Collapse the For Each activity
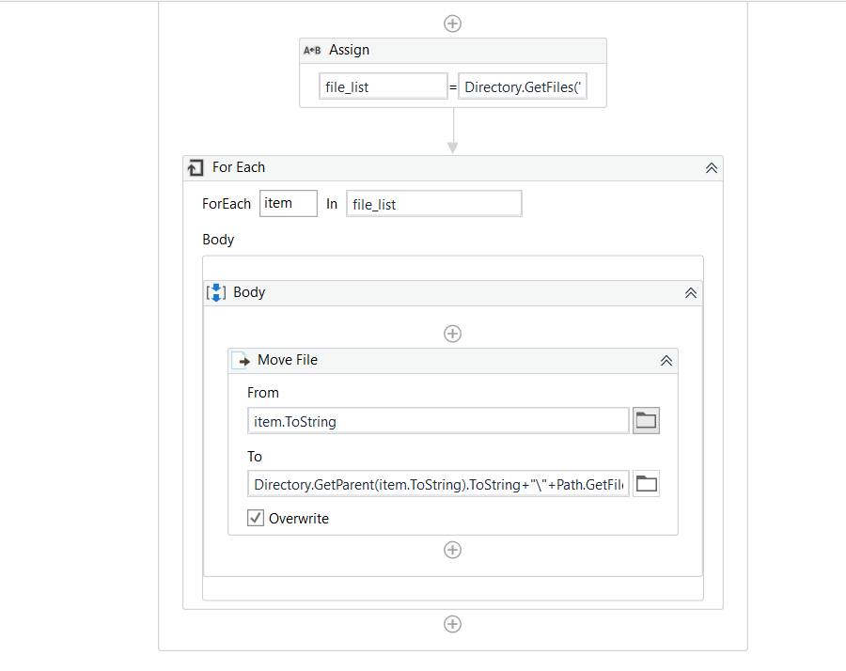The image size is (846, 671). pyautogui.click(x=712, y=168)
